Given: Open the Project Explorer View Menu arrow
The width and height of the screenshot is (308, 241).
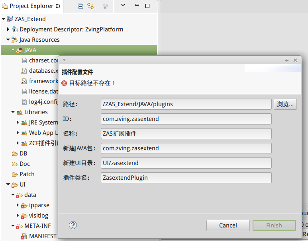Looking at the screenshot, I should click(x=123, y=6).
